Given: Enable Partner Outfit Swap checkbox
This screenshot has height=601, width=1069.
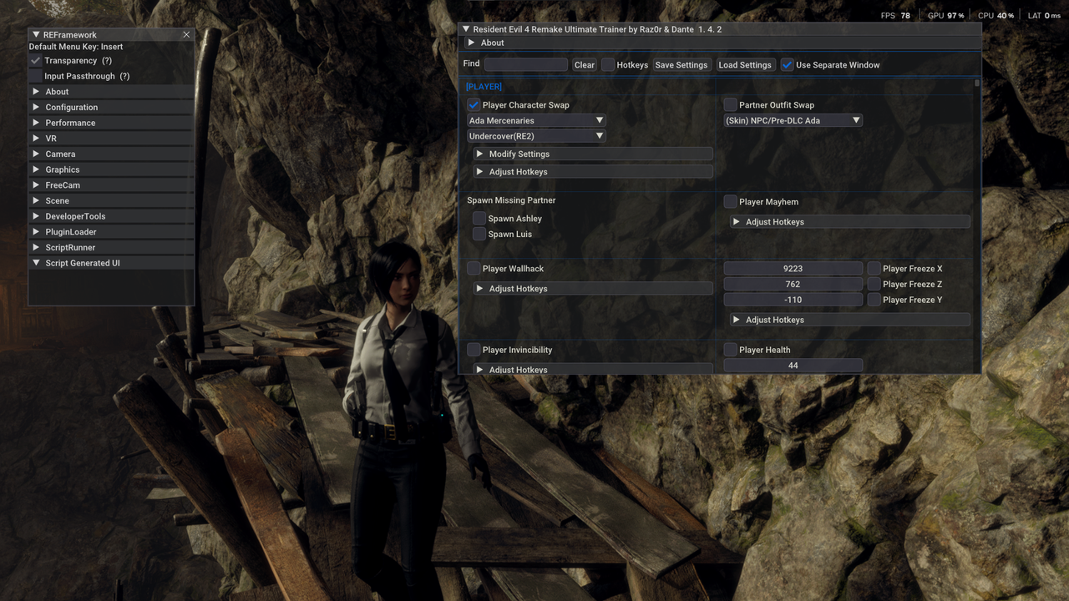Looking at the screenshot, I should [731, 105].
